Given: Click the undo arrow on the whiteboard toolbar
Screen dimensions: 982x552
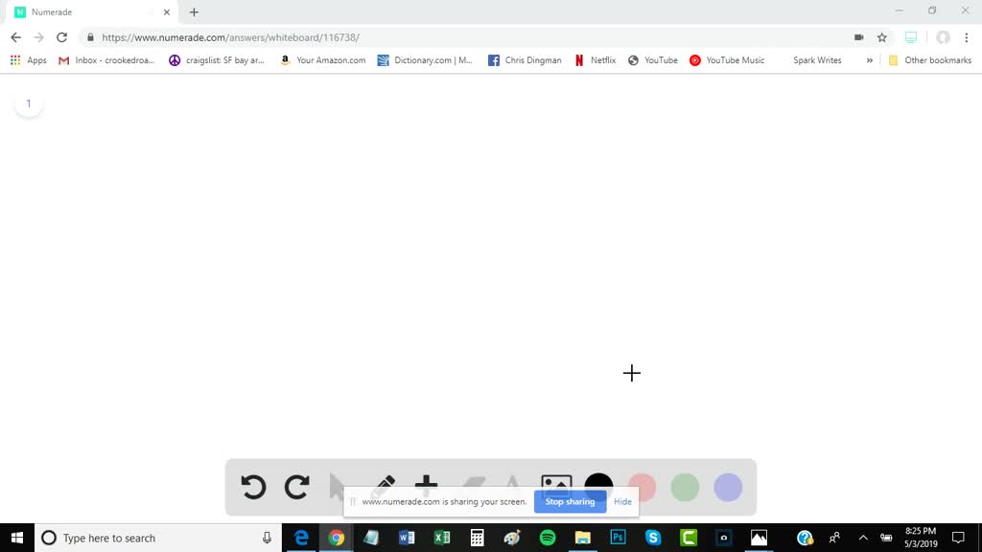Looking at the screenshot, I should (253, 487).
